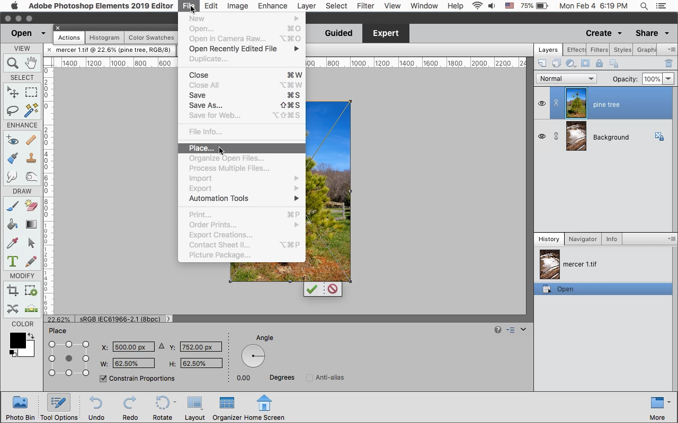This screenshot has width=678, height=423.
Task: Open the dropdown arrow beside Open button
Action: tap(43, 33)
